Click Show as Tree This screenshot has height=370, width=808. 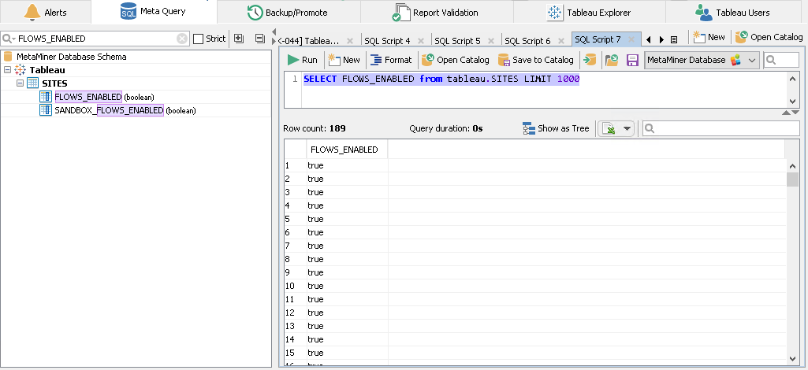point(556,128)
